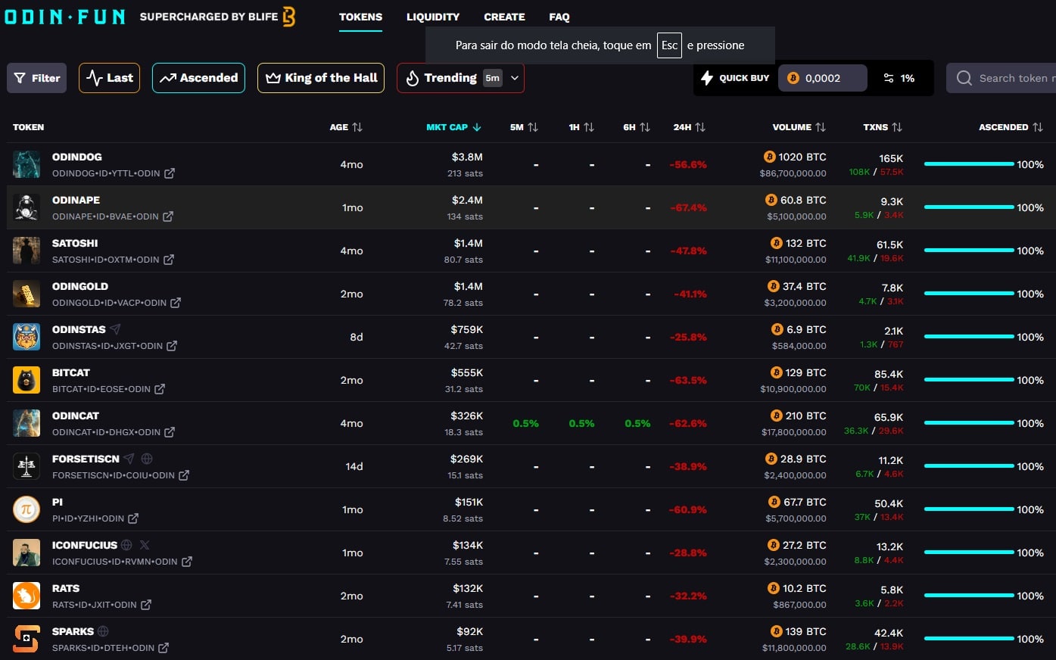Click the TOKEN column header
1056x660 pixels.
[x=28, y=127]
